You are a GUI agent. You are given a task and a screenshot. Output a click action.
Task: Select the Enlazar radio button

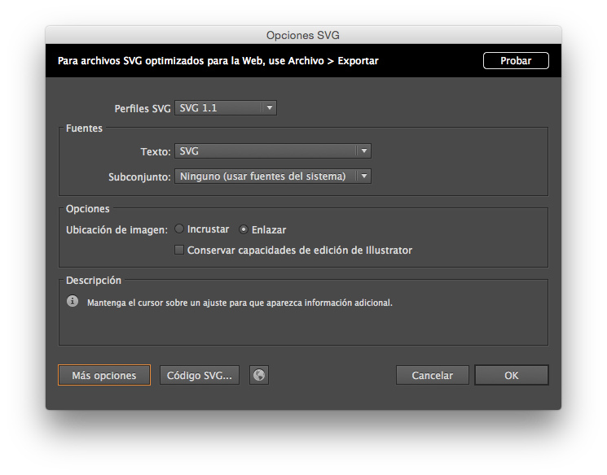tap(244, 229)
